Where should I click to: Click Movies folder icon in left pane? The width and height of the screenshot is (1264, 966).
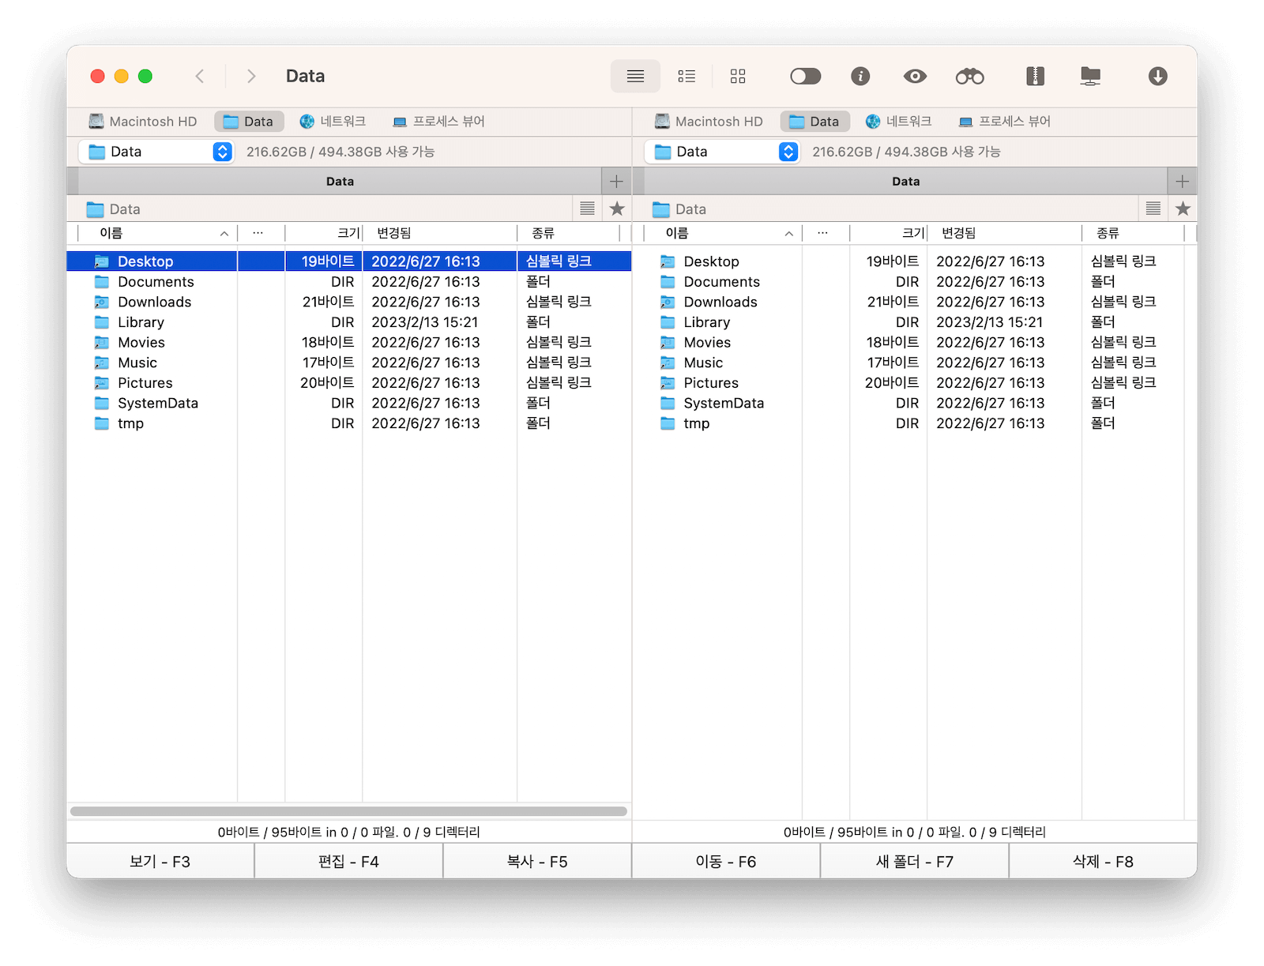(x=102, y=342)
